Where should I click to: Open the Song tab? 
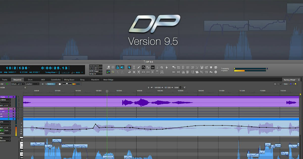coord(83,80)
